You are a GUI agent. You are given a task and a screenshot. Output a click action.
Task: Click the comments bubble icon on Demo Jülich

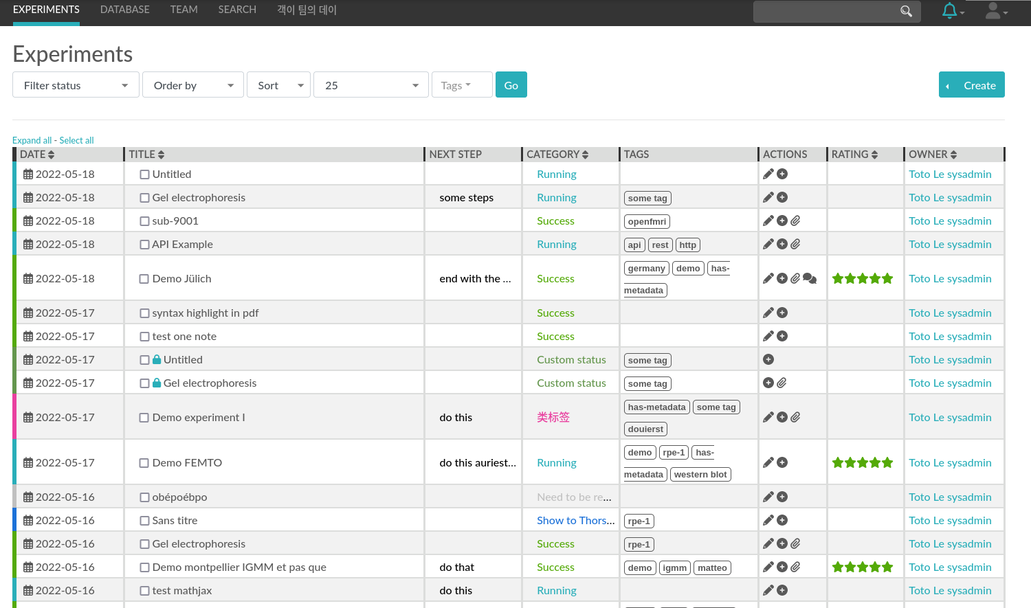[810, 278]
